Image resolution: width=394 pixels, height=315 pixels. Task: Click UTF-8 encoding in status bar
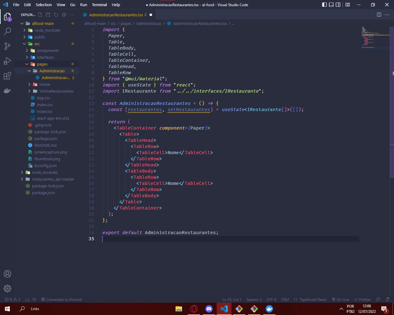click(271, 299)
